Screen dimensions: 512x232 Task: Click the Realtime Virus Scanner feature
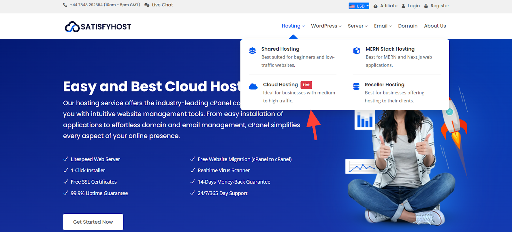224,171
